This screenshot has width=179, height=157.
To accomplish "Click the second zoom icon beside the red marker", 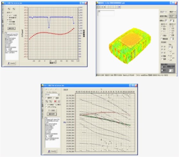I will (51, 101).
